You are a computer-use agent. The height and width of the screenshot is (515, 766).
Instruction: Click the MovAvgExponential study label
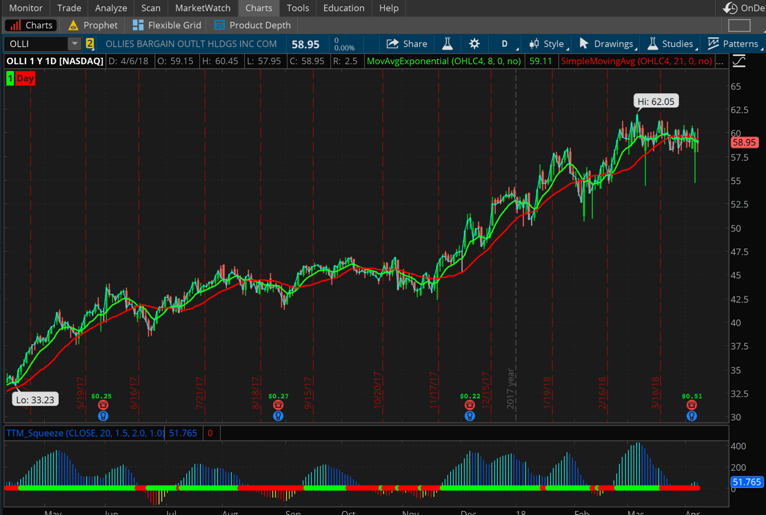443,61
